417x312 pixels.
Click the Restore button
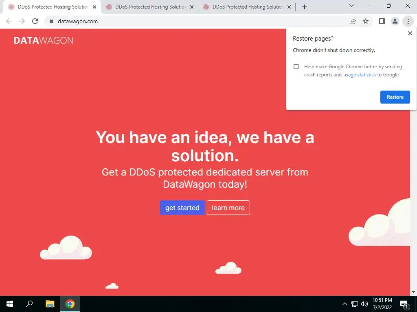[395, 97]
